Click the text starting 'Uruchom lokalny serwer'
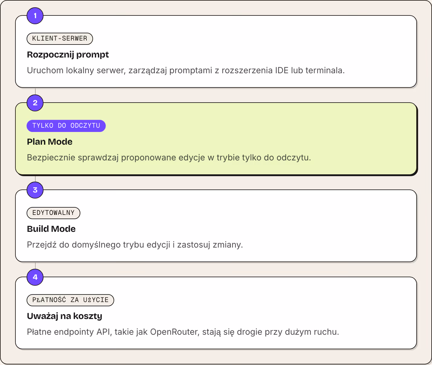The height and width of the screenshot is (365, 432). 186,70
